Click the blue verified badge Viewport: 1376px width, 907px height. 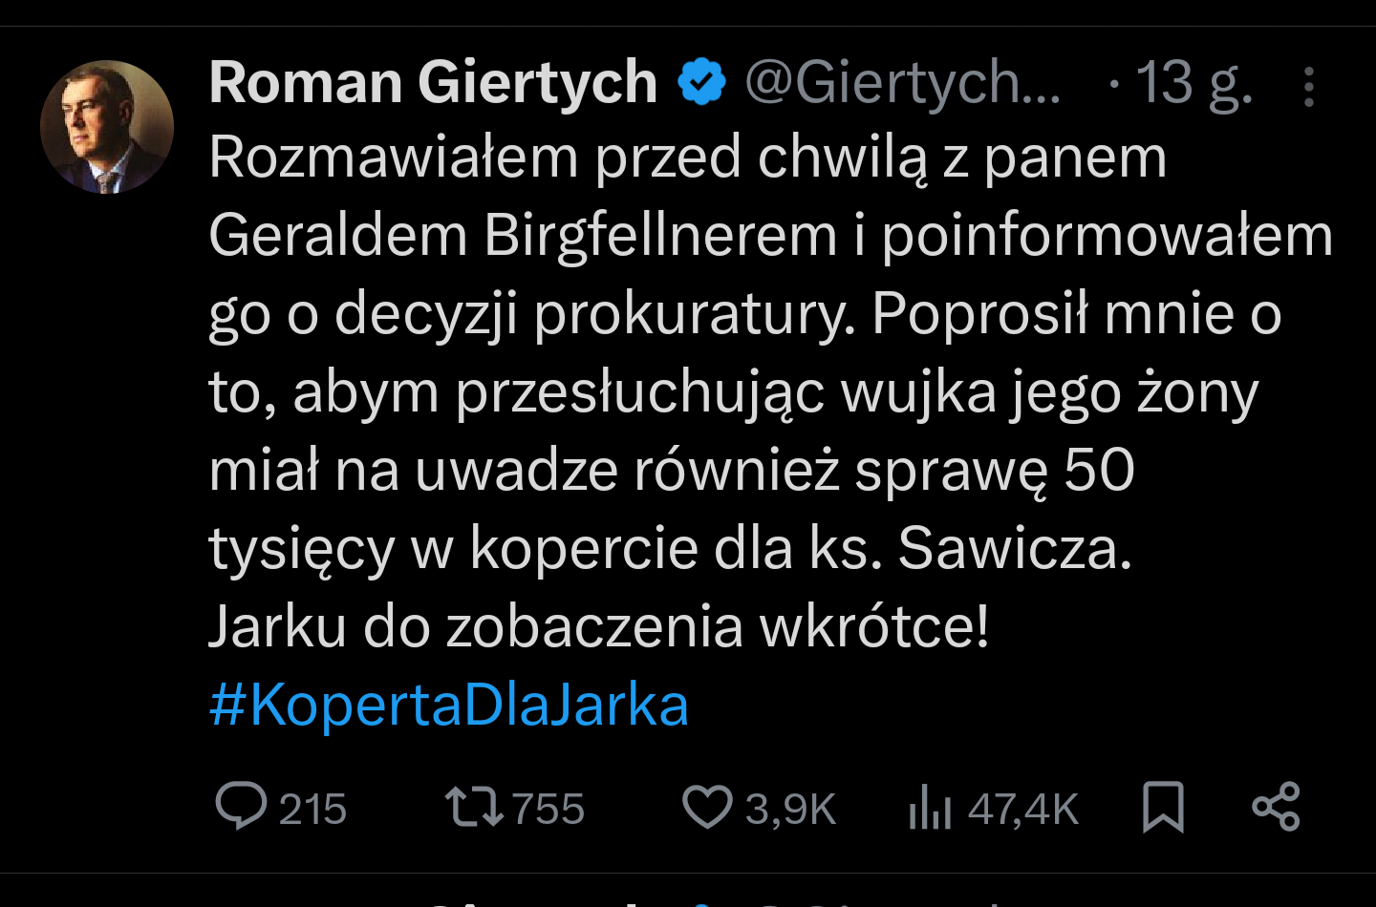coord(702,82)
